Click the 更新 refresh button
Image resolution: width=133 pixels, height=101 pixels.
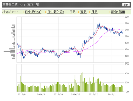pos(126,5)
